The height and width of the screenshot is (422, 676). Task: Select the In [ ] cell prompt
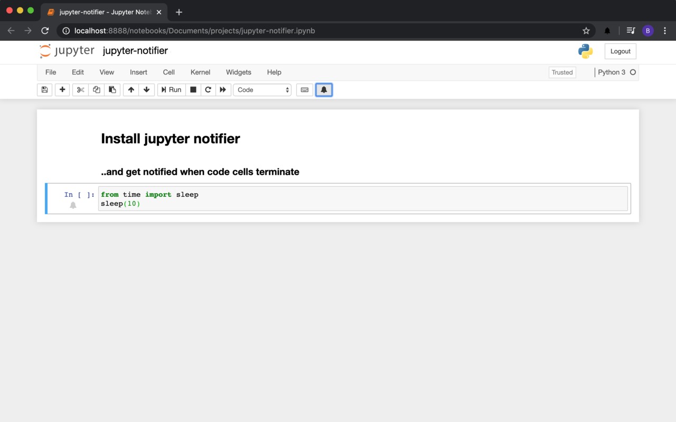coord(79,195)
